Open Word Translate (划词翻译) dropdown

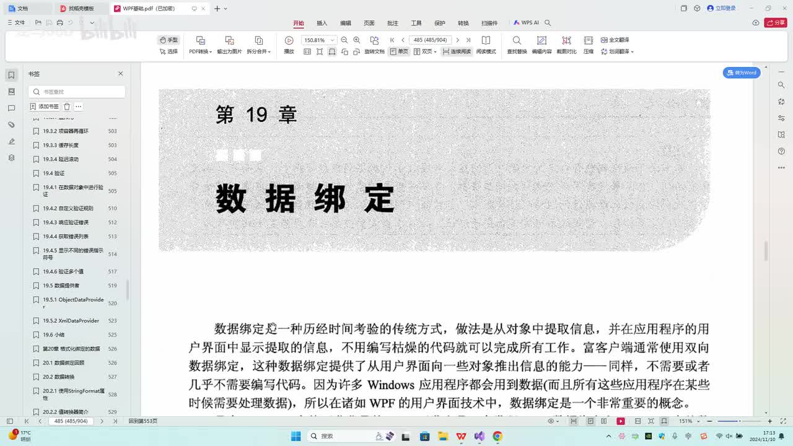(616, 51)
